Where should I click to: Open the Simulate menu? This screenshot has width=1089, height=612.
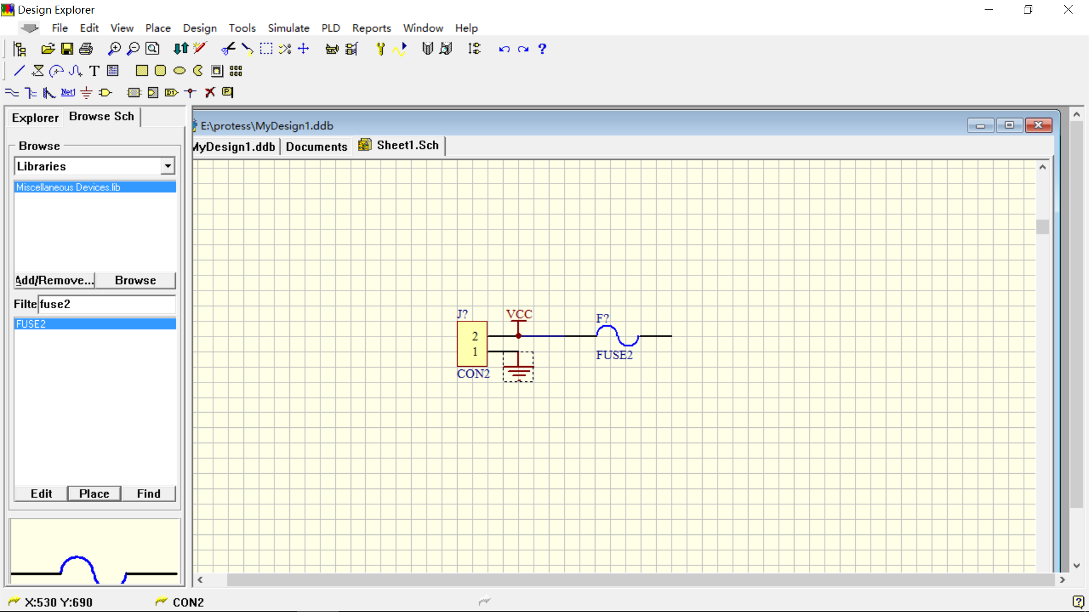pos(287,28)
